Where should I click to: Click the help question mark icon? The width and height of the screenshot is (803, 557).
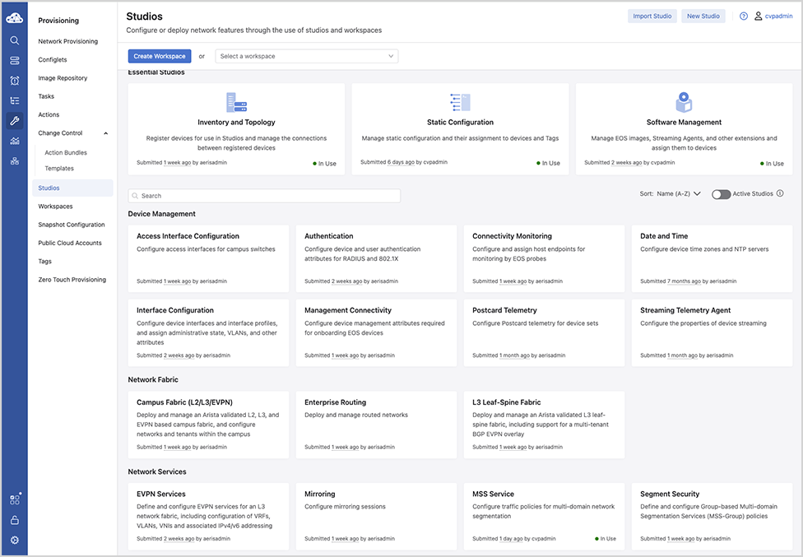tap(743, 16)
